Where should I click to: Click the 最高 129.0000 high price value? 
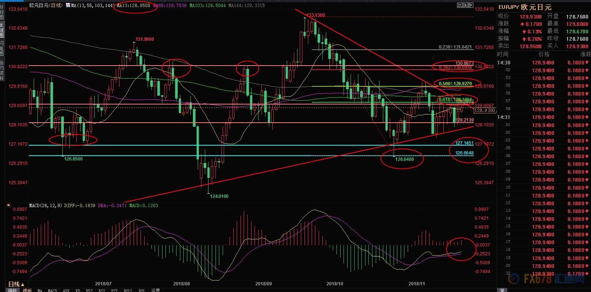(x=577, y=24)
